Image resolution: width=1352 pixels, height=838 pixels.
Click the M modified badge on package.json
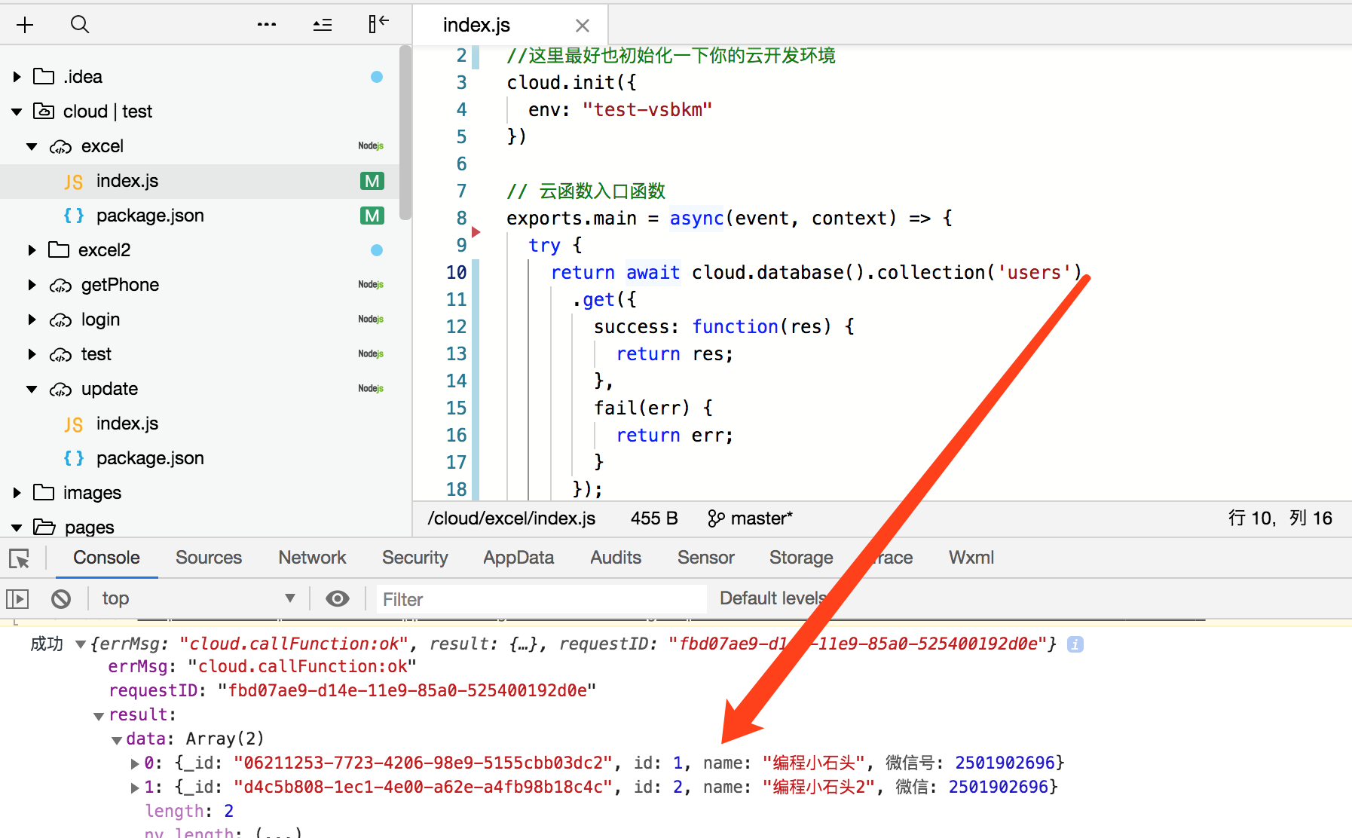(x=372, y=216)
